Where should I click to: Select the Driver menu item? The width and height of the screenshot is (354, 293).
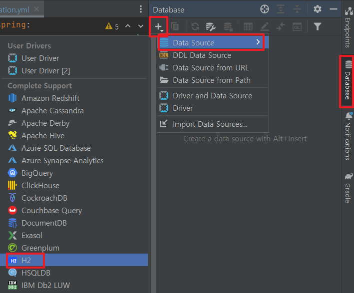(213, 108)
